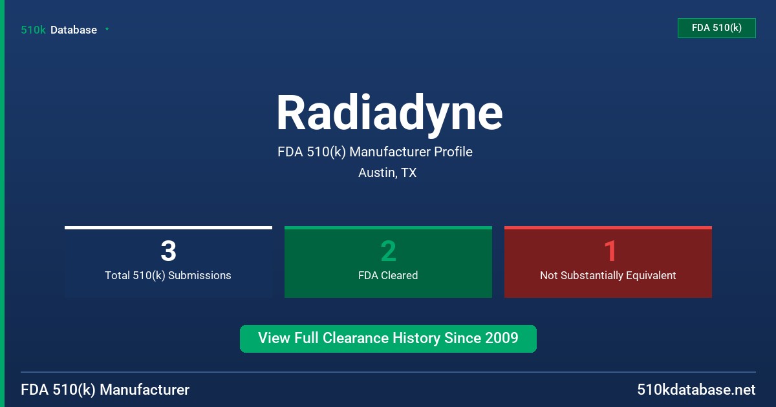
Task: Click the Austin, TX location text
Action: [387, 173]
